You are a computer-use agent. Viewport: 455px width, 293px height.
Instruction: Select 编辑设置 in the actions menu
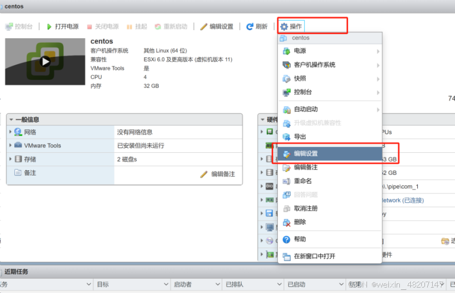[x=330, y=153]
